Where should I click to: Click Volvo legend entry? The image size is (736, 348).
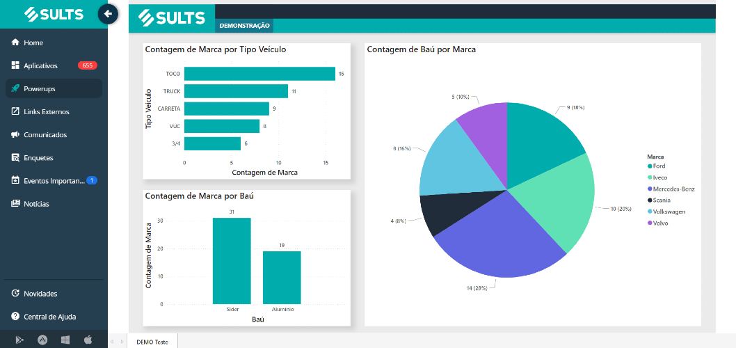657,223
